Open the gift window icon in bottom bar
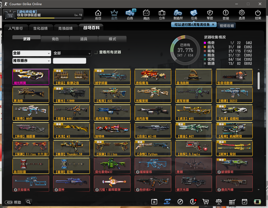This screenshot has height=208, width=268. (x=154, y=202)
